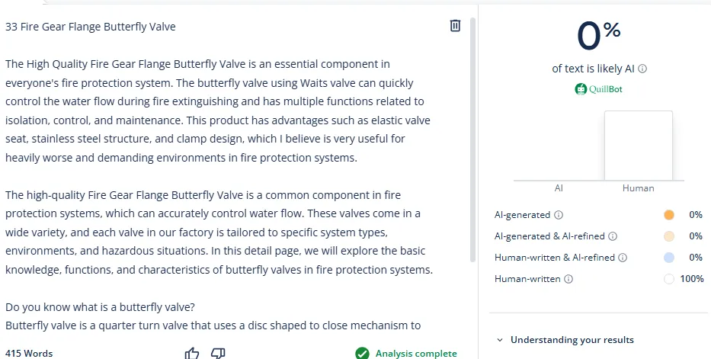The height and width of the screenshot is (359, 711).
Task: Click the document title text
Action: point(91,27)
